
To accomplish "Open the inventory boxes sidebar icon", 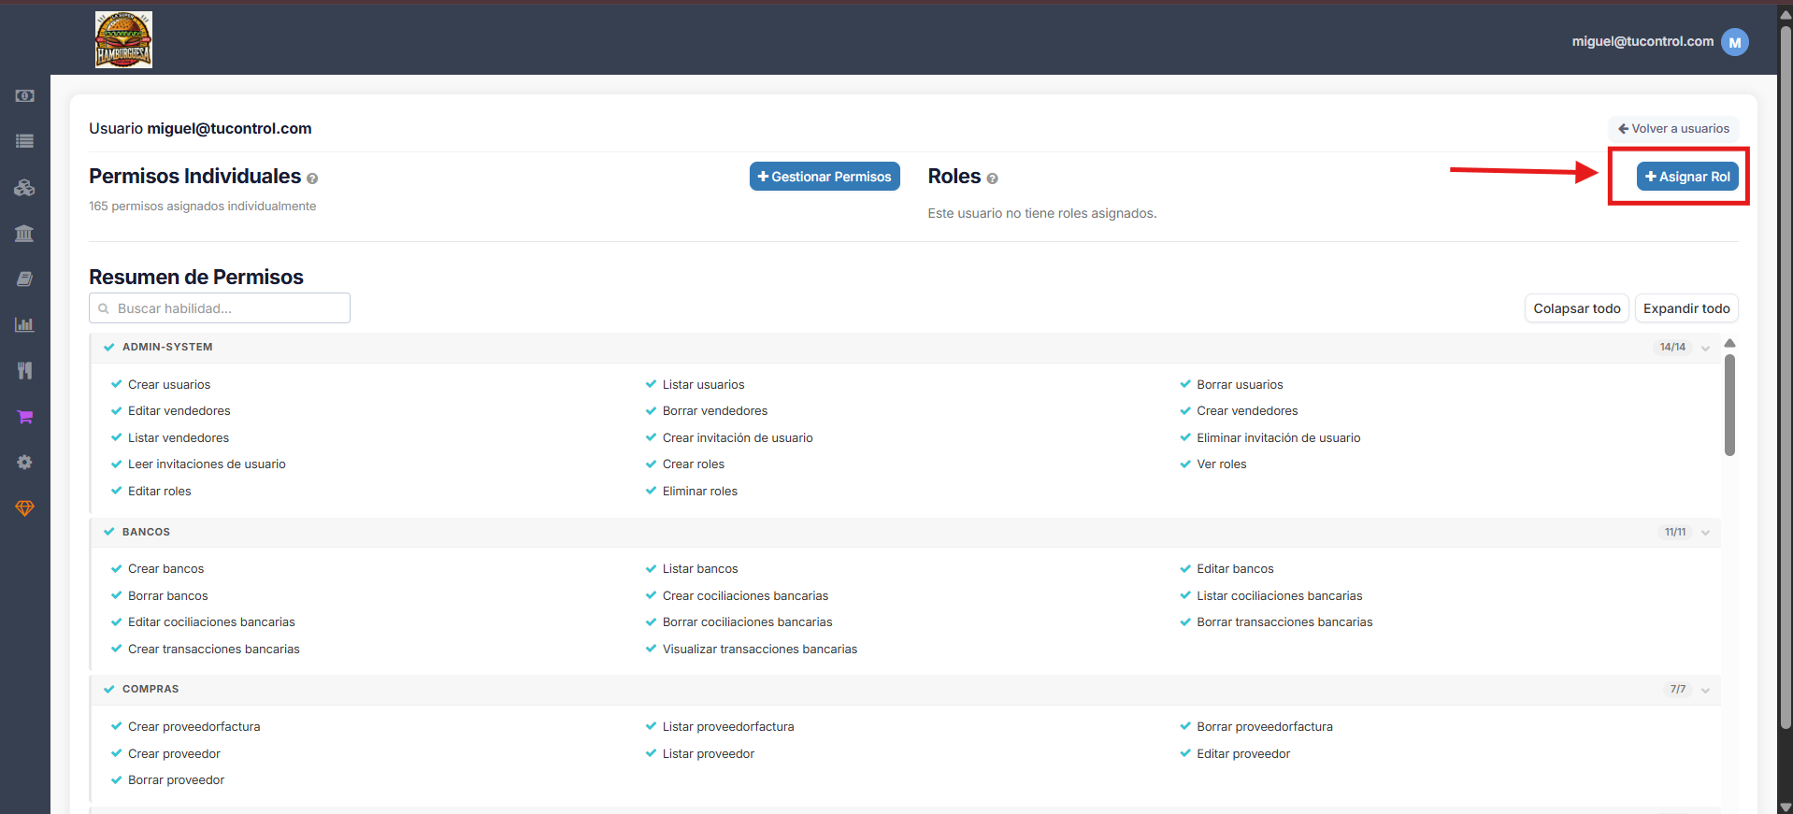I will tap(24, 187).
